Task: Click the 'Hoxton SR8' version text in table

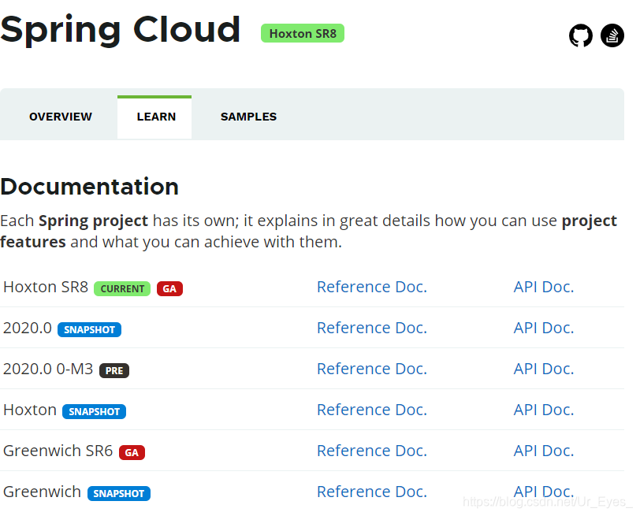Action: point(45,288)
